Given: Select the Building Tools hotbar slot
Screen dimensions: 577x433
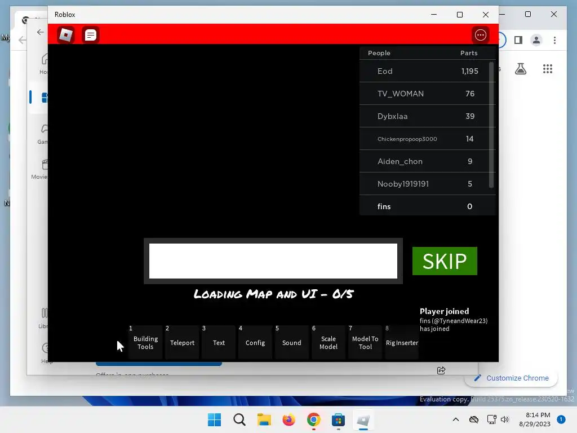Looking at the screenshot, I should point(145,342).
